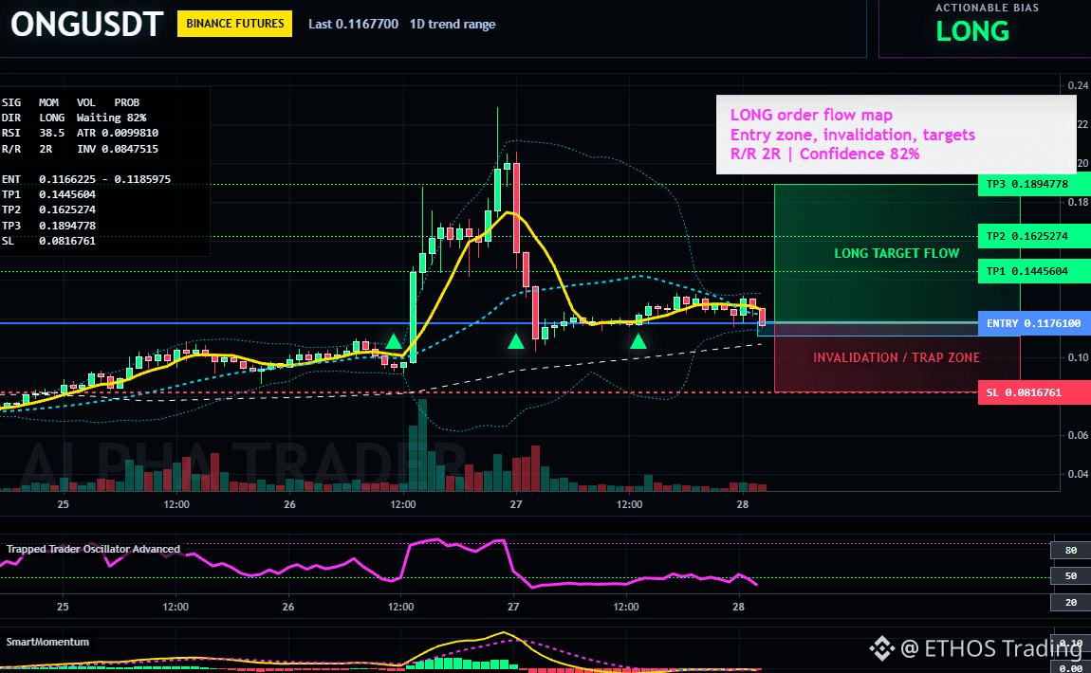Click the 25 date on the price chart time axis
The image size is (1091, 673).
(x=64, y=504)
